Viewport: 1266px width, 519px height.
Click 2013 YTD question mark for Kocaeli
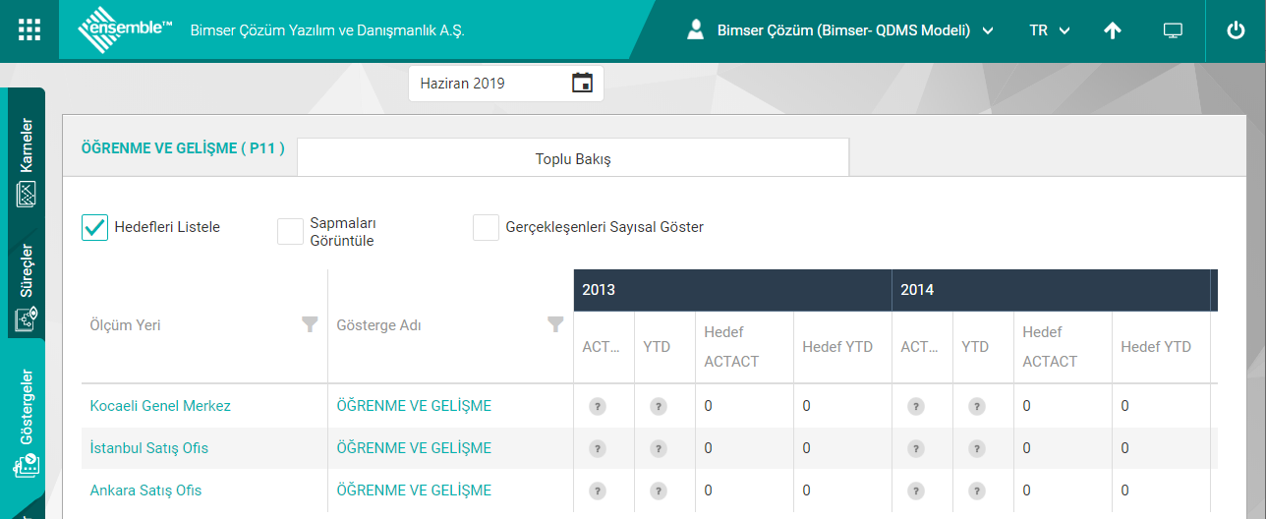tap(658, 406)
